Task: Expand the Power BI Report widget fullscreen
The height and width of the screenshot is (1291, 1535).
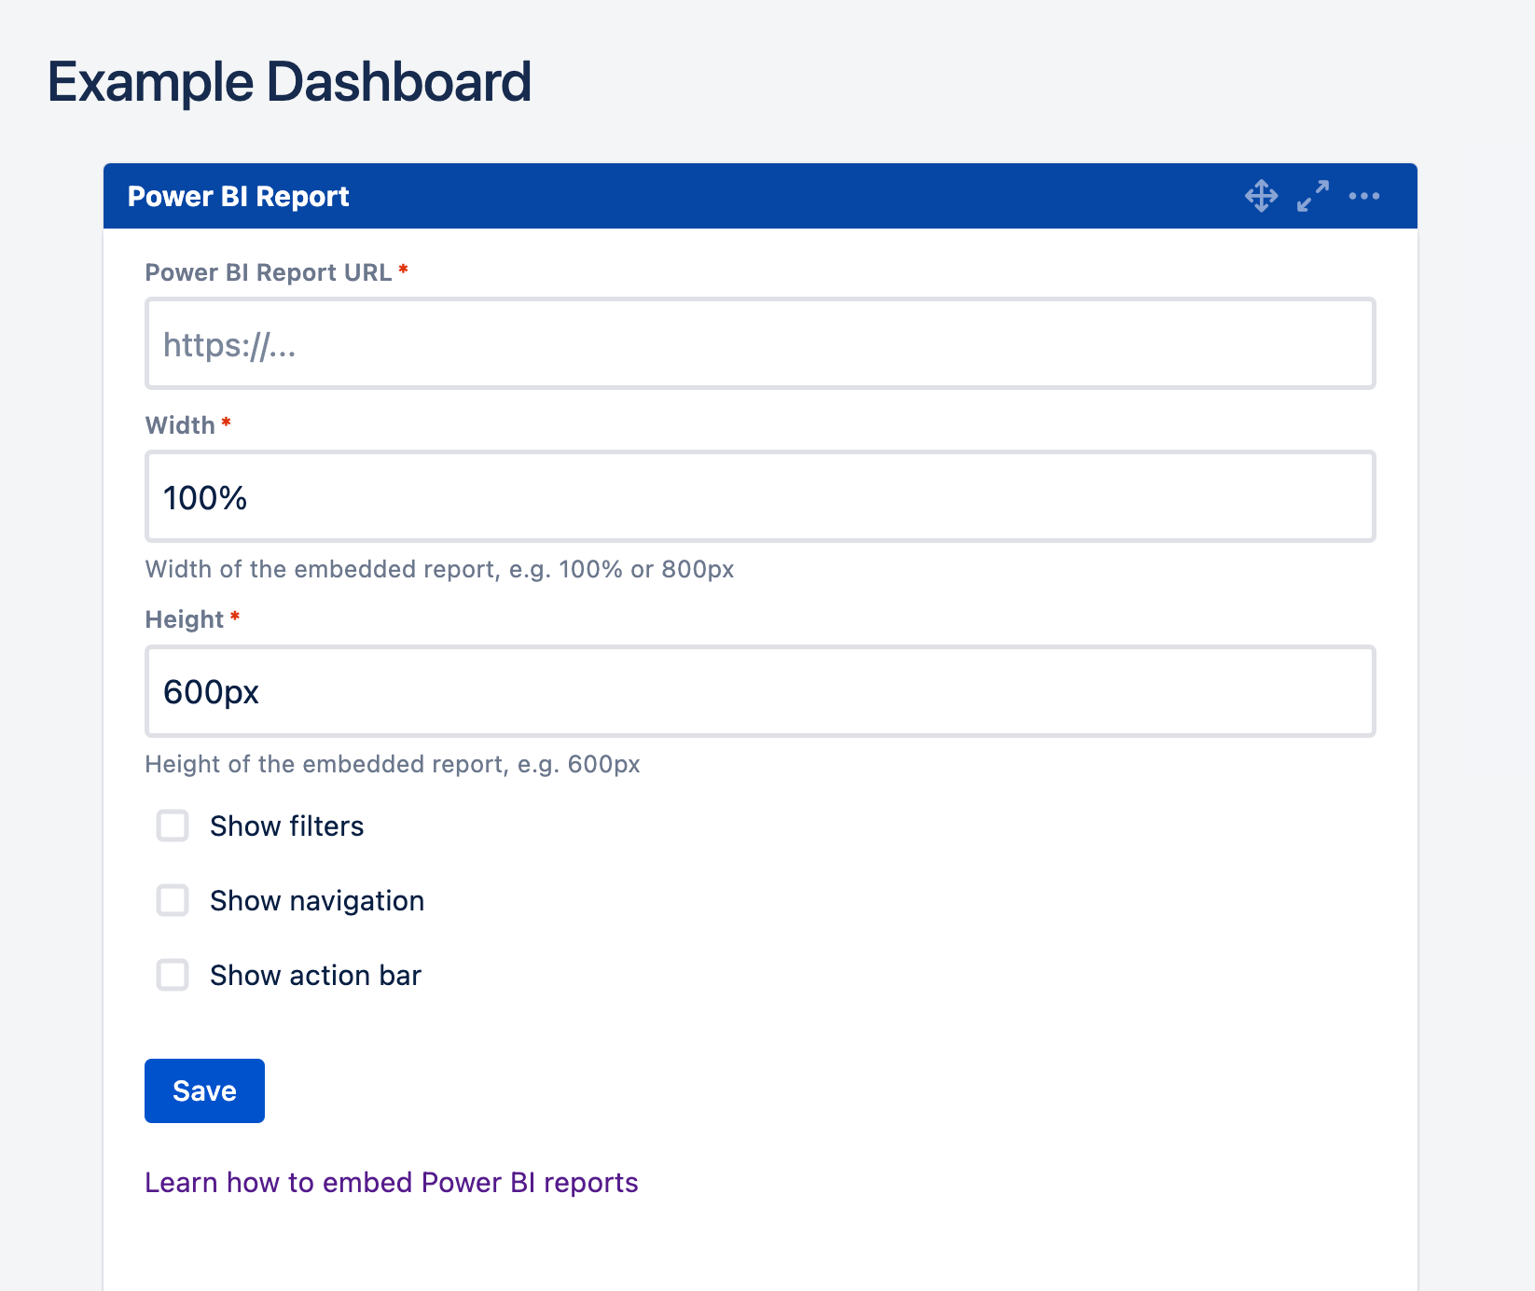Action: pos(1313,196)
